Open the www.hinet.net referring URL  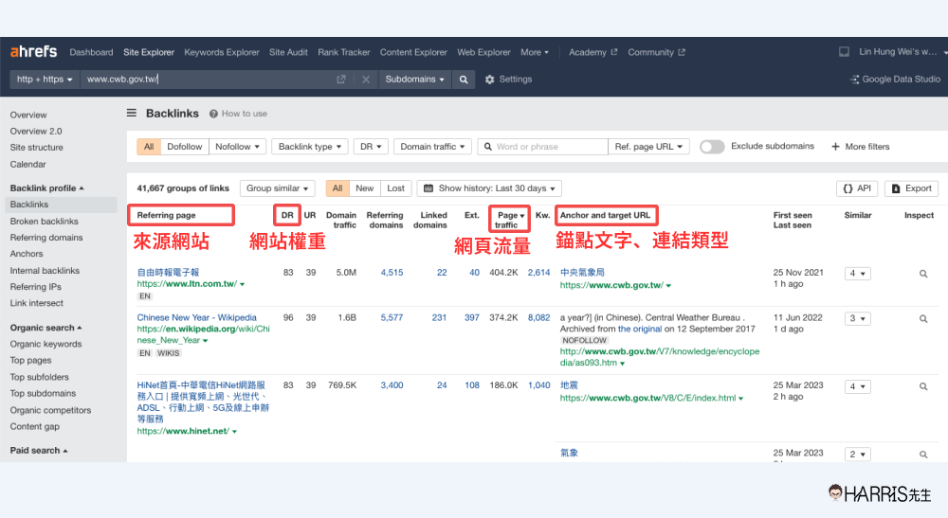(x=183, y=431)
